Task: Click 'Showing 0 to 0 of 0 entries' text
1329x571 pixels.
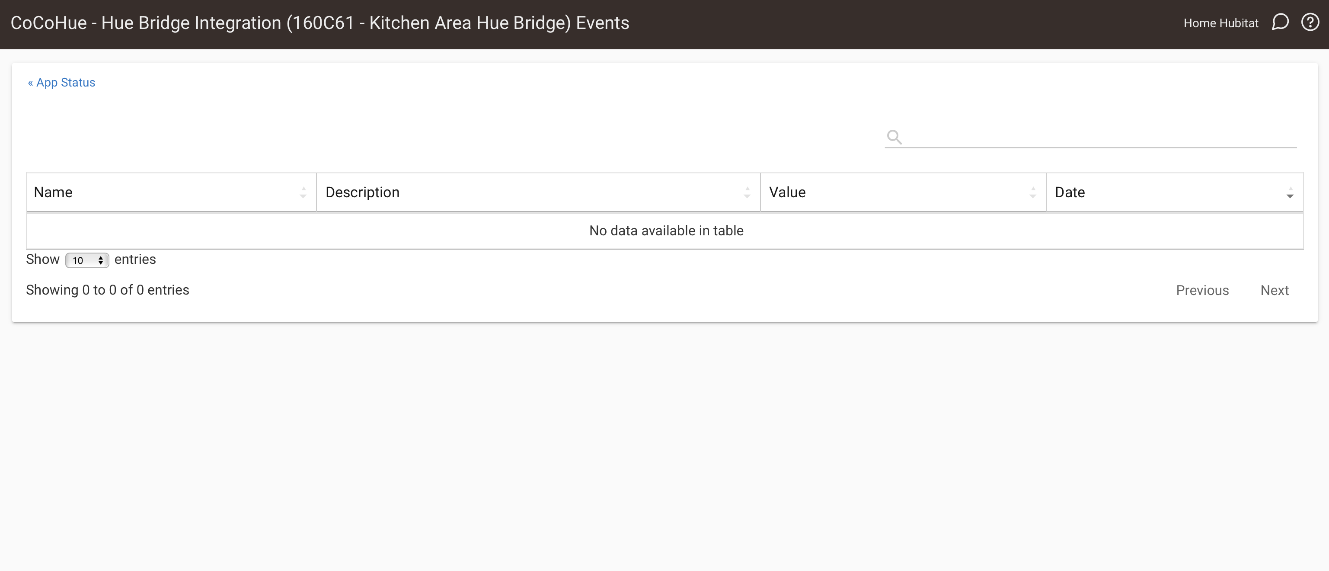Action: point(107,290)
